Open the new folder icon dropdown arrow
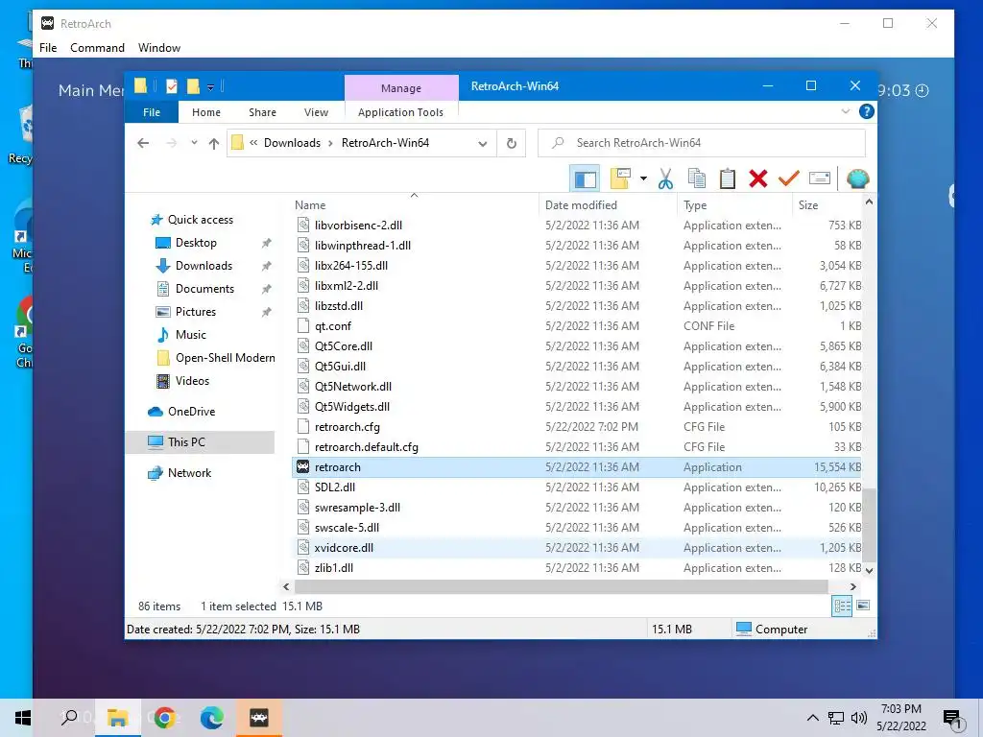The height and width of the screenshot is (737, 983). tap(643, 179)
